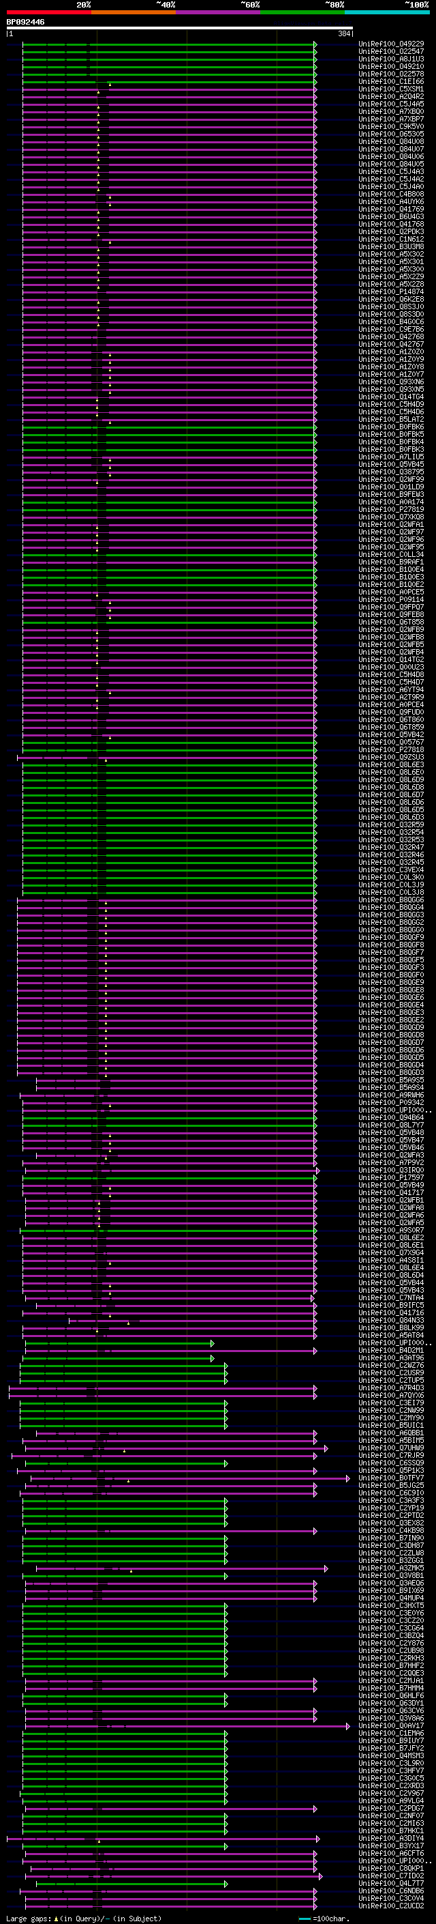Image resolution: width=436 pixels, height=1924 pixels.
Task: Select the UniRef100_B8QGD3 label
Action: coord(391,1072)
